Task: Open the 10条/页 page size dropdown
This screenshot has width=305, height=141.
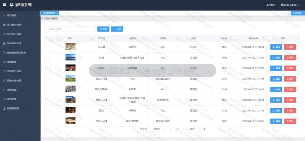Action: click(158, 129)
